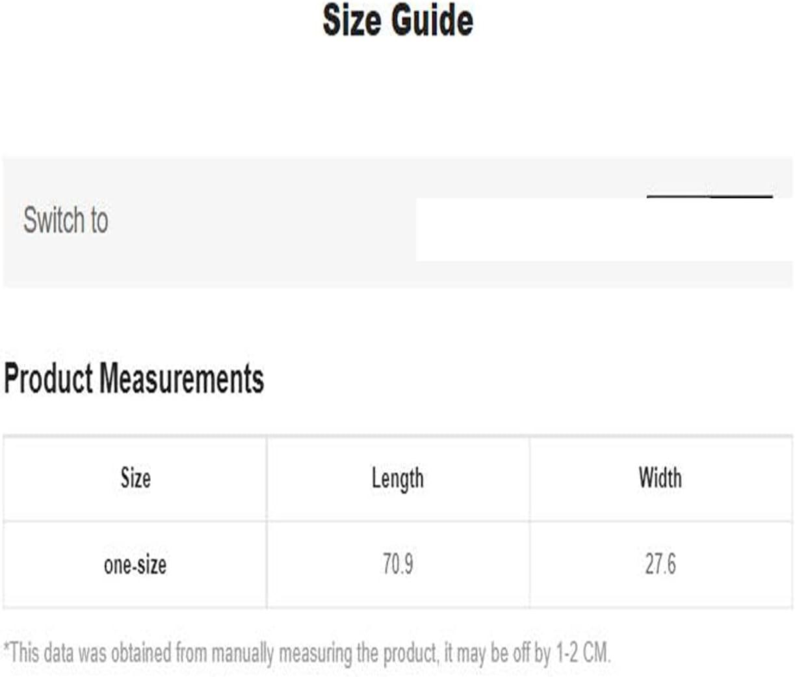Select the Switch to label

[x=66, y=220]
